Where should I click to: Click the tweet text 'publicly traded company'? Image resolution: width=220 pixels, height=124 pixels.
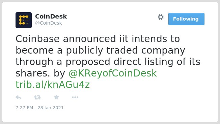pos(126,51)
